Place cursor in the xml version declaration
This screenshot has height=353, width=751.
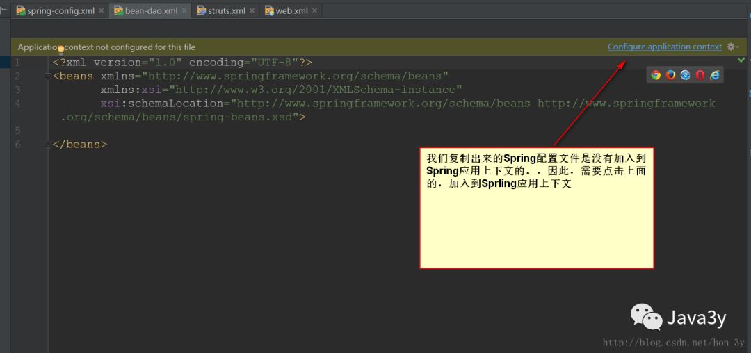[x=182, y=62]
